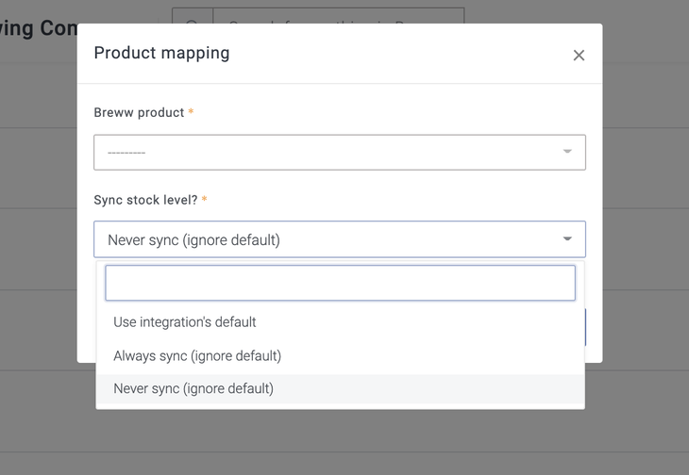Select "Use integration's default" option
This screenshot has width=689, height=475.
coord(185,322)
